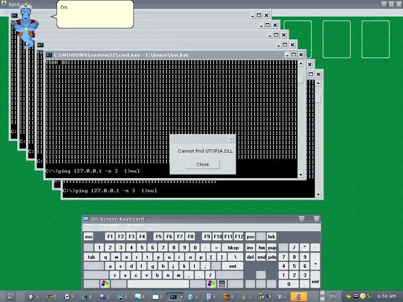Click the black hat system tray icon
The image size is (403, 302).
coord(355,296)
